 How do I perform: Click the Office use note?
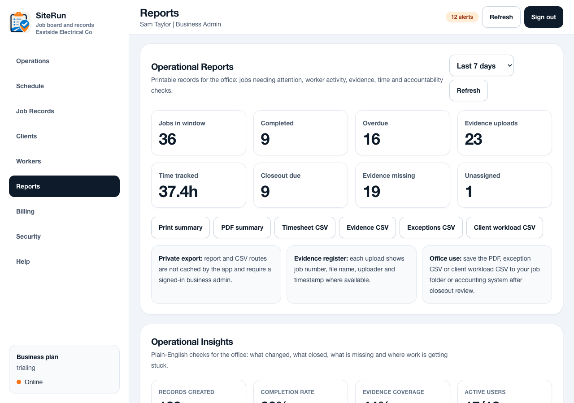(x=487, y=274)
